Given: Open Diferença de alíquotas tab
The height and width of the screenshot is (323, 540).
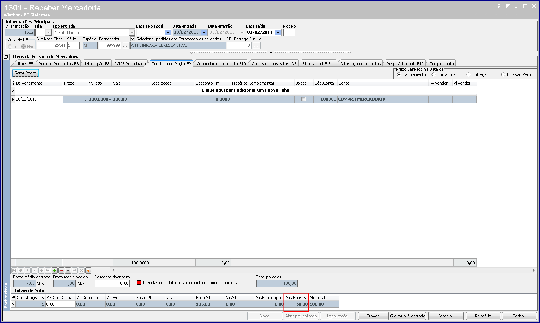Looking at the screenshot, I should pos(360,64).
